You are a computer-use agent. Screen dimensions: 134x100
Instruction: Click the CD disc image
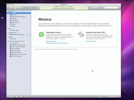pos(81,34)
